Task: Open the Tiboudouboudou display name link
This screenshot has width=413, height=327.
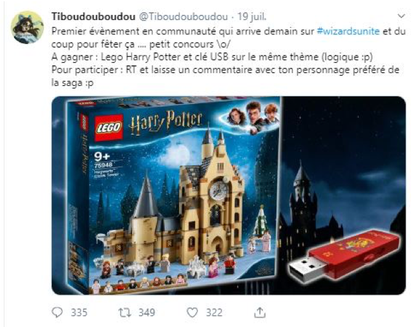Action: click(94, 17)
